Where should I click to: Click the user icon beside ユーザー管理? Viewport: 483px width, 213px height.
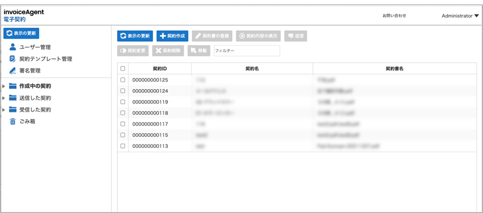(12, 47)
